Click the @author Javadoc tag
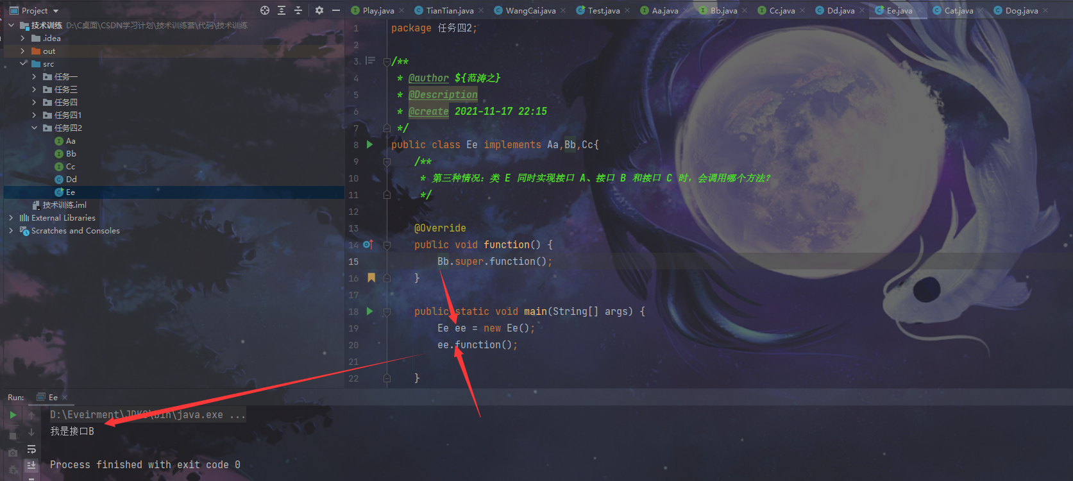This screenshot has width=1073, height=481. (x=428, y=78)
